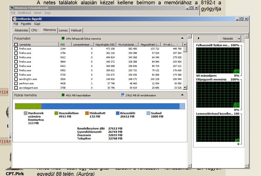The height and width of the screenshot is (176, 261).
Task: Switch to the Lemez tab
Action: coord(63,30)
